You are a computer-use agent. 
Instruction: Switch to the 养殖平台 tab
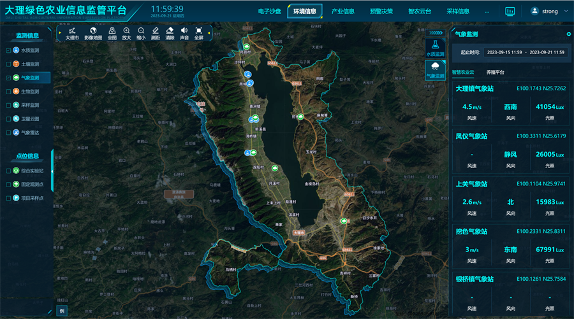point(495,73)
